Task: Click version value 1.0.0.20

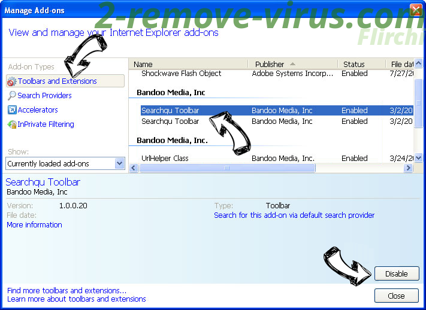Action: pyautogui.click(x=73, y=205)
